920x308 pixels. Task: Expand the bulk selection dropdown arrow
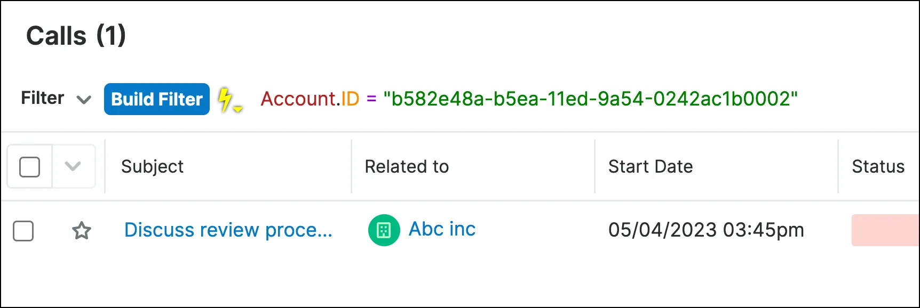pyautogui.click(x=73, y=166)
